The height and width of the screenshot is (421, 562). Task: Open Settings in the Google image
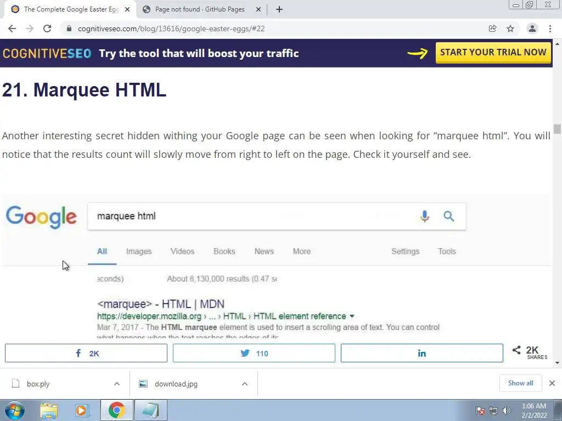406,251
